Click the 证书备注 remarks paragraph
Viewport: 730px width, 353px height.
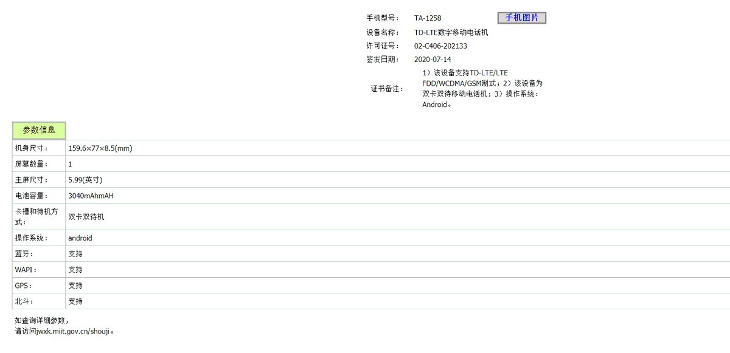coord(482,89)
